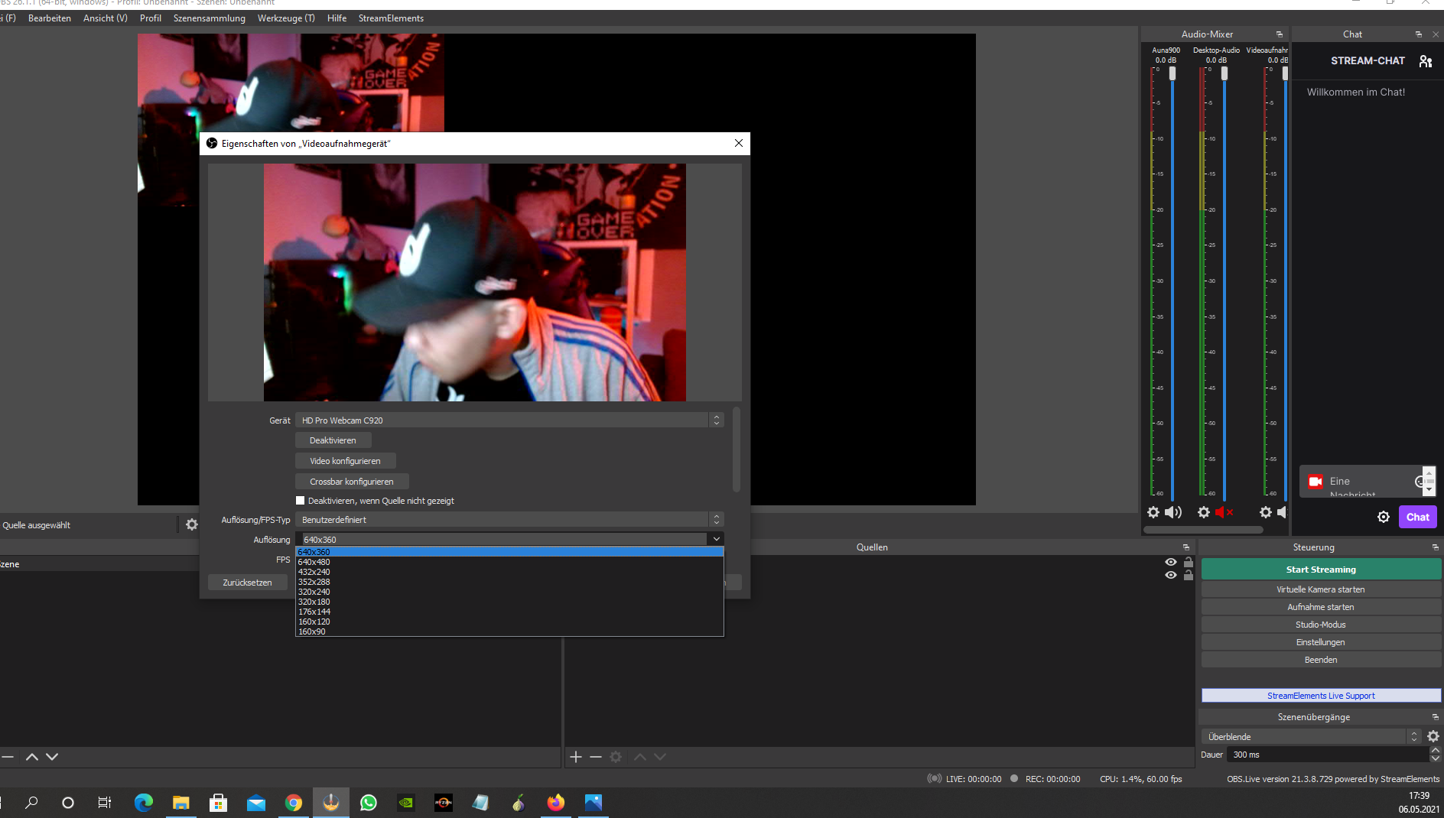Click the Video konfigurieren button
Screen dimensions: 1444x818
click(x=345, y=461)
